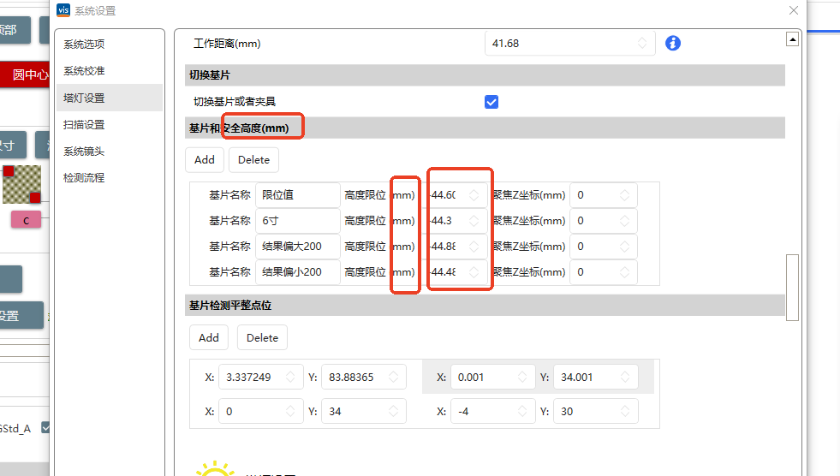Click Delete under 基片检测平整点位 section
Screen dimensions: 840x476
click(262, 337)
